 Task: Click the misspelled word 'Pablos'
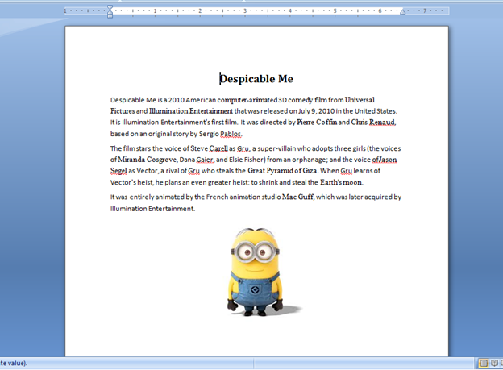coord(231,134)
